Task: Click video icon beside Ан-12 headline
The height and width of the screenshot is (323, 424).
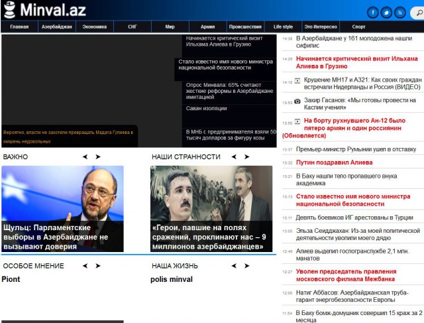Action: [297, 121]
